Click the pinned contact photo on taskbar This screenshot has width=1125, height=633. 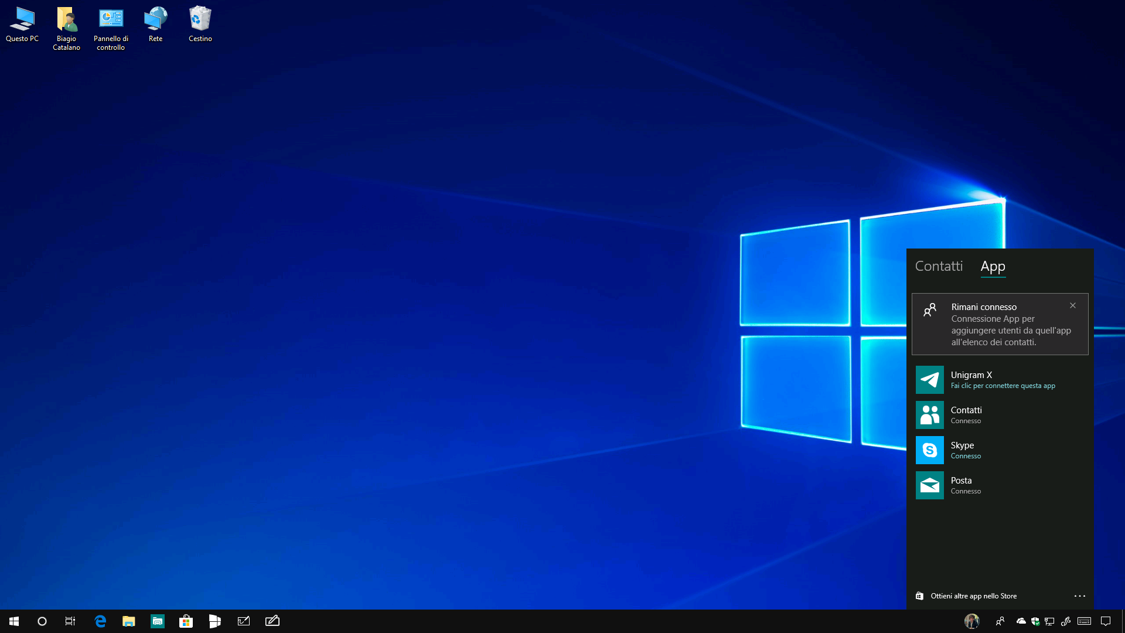(972, 621)
